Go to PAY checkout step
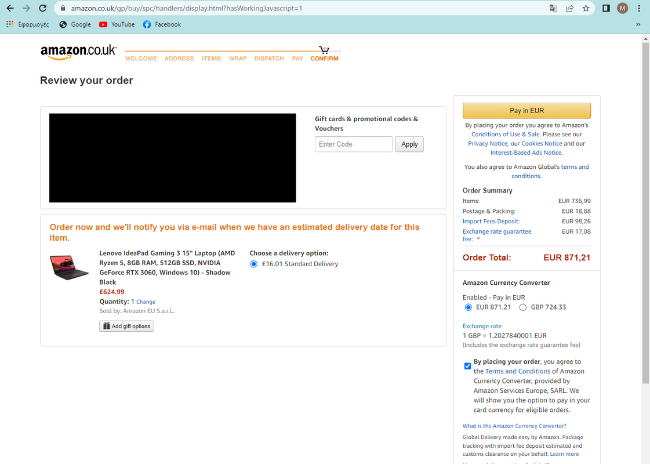This screenshot has height=464, width=650. tap(297, 59)
